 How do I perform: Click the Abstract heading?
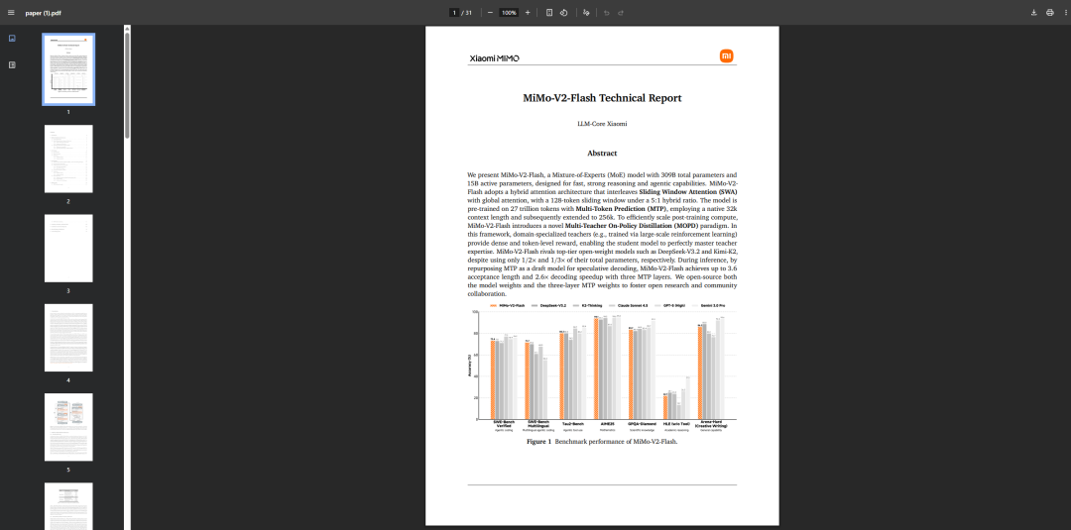click(602, 153)
